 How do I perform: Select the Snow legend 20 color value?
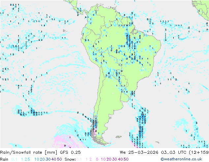(x=109, y=159)
